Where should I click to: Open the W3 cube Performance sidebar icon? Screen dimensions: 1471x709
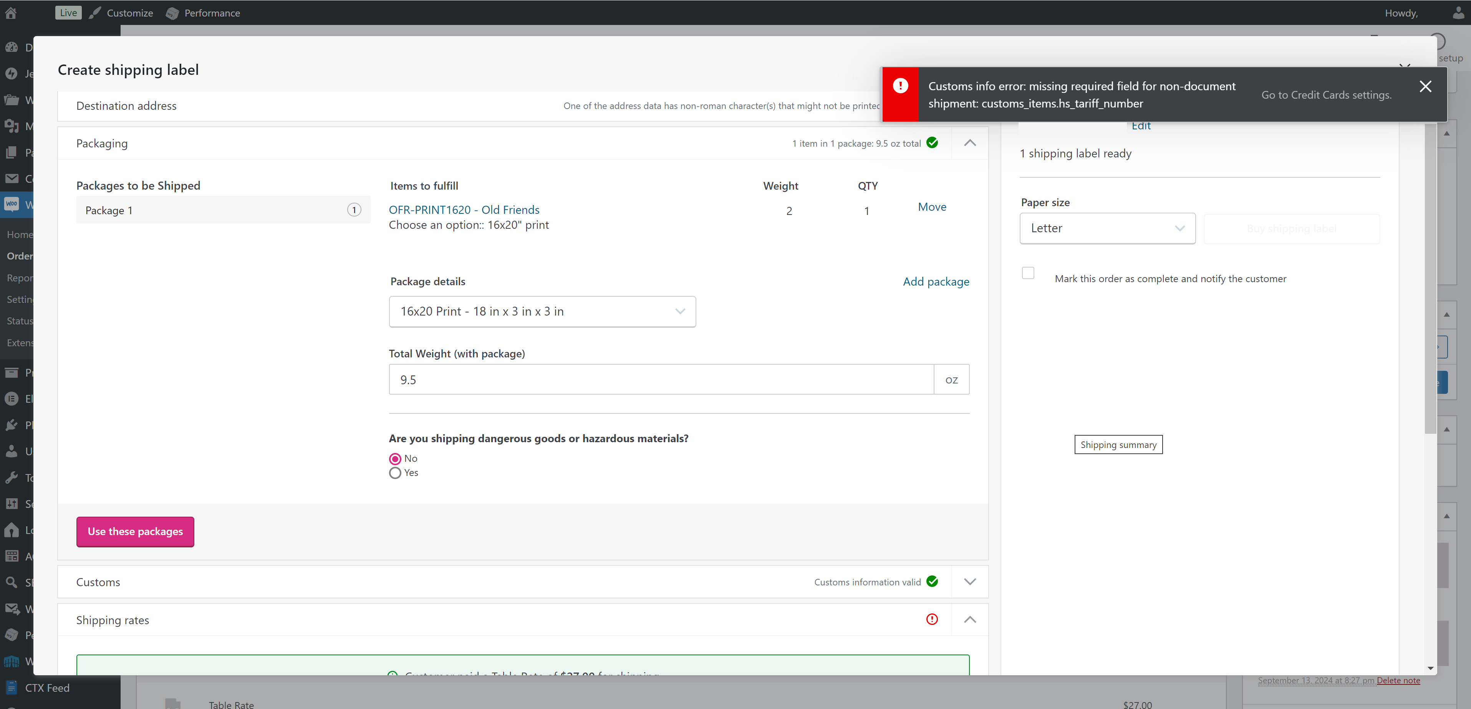[12, 635]
